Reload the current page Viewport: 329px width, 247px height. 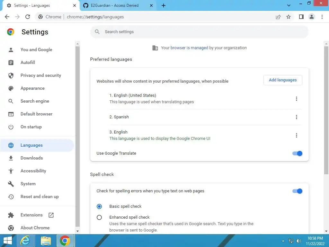pyautogui.click(x=28, y=17)
